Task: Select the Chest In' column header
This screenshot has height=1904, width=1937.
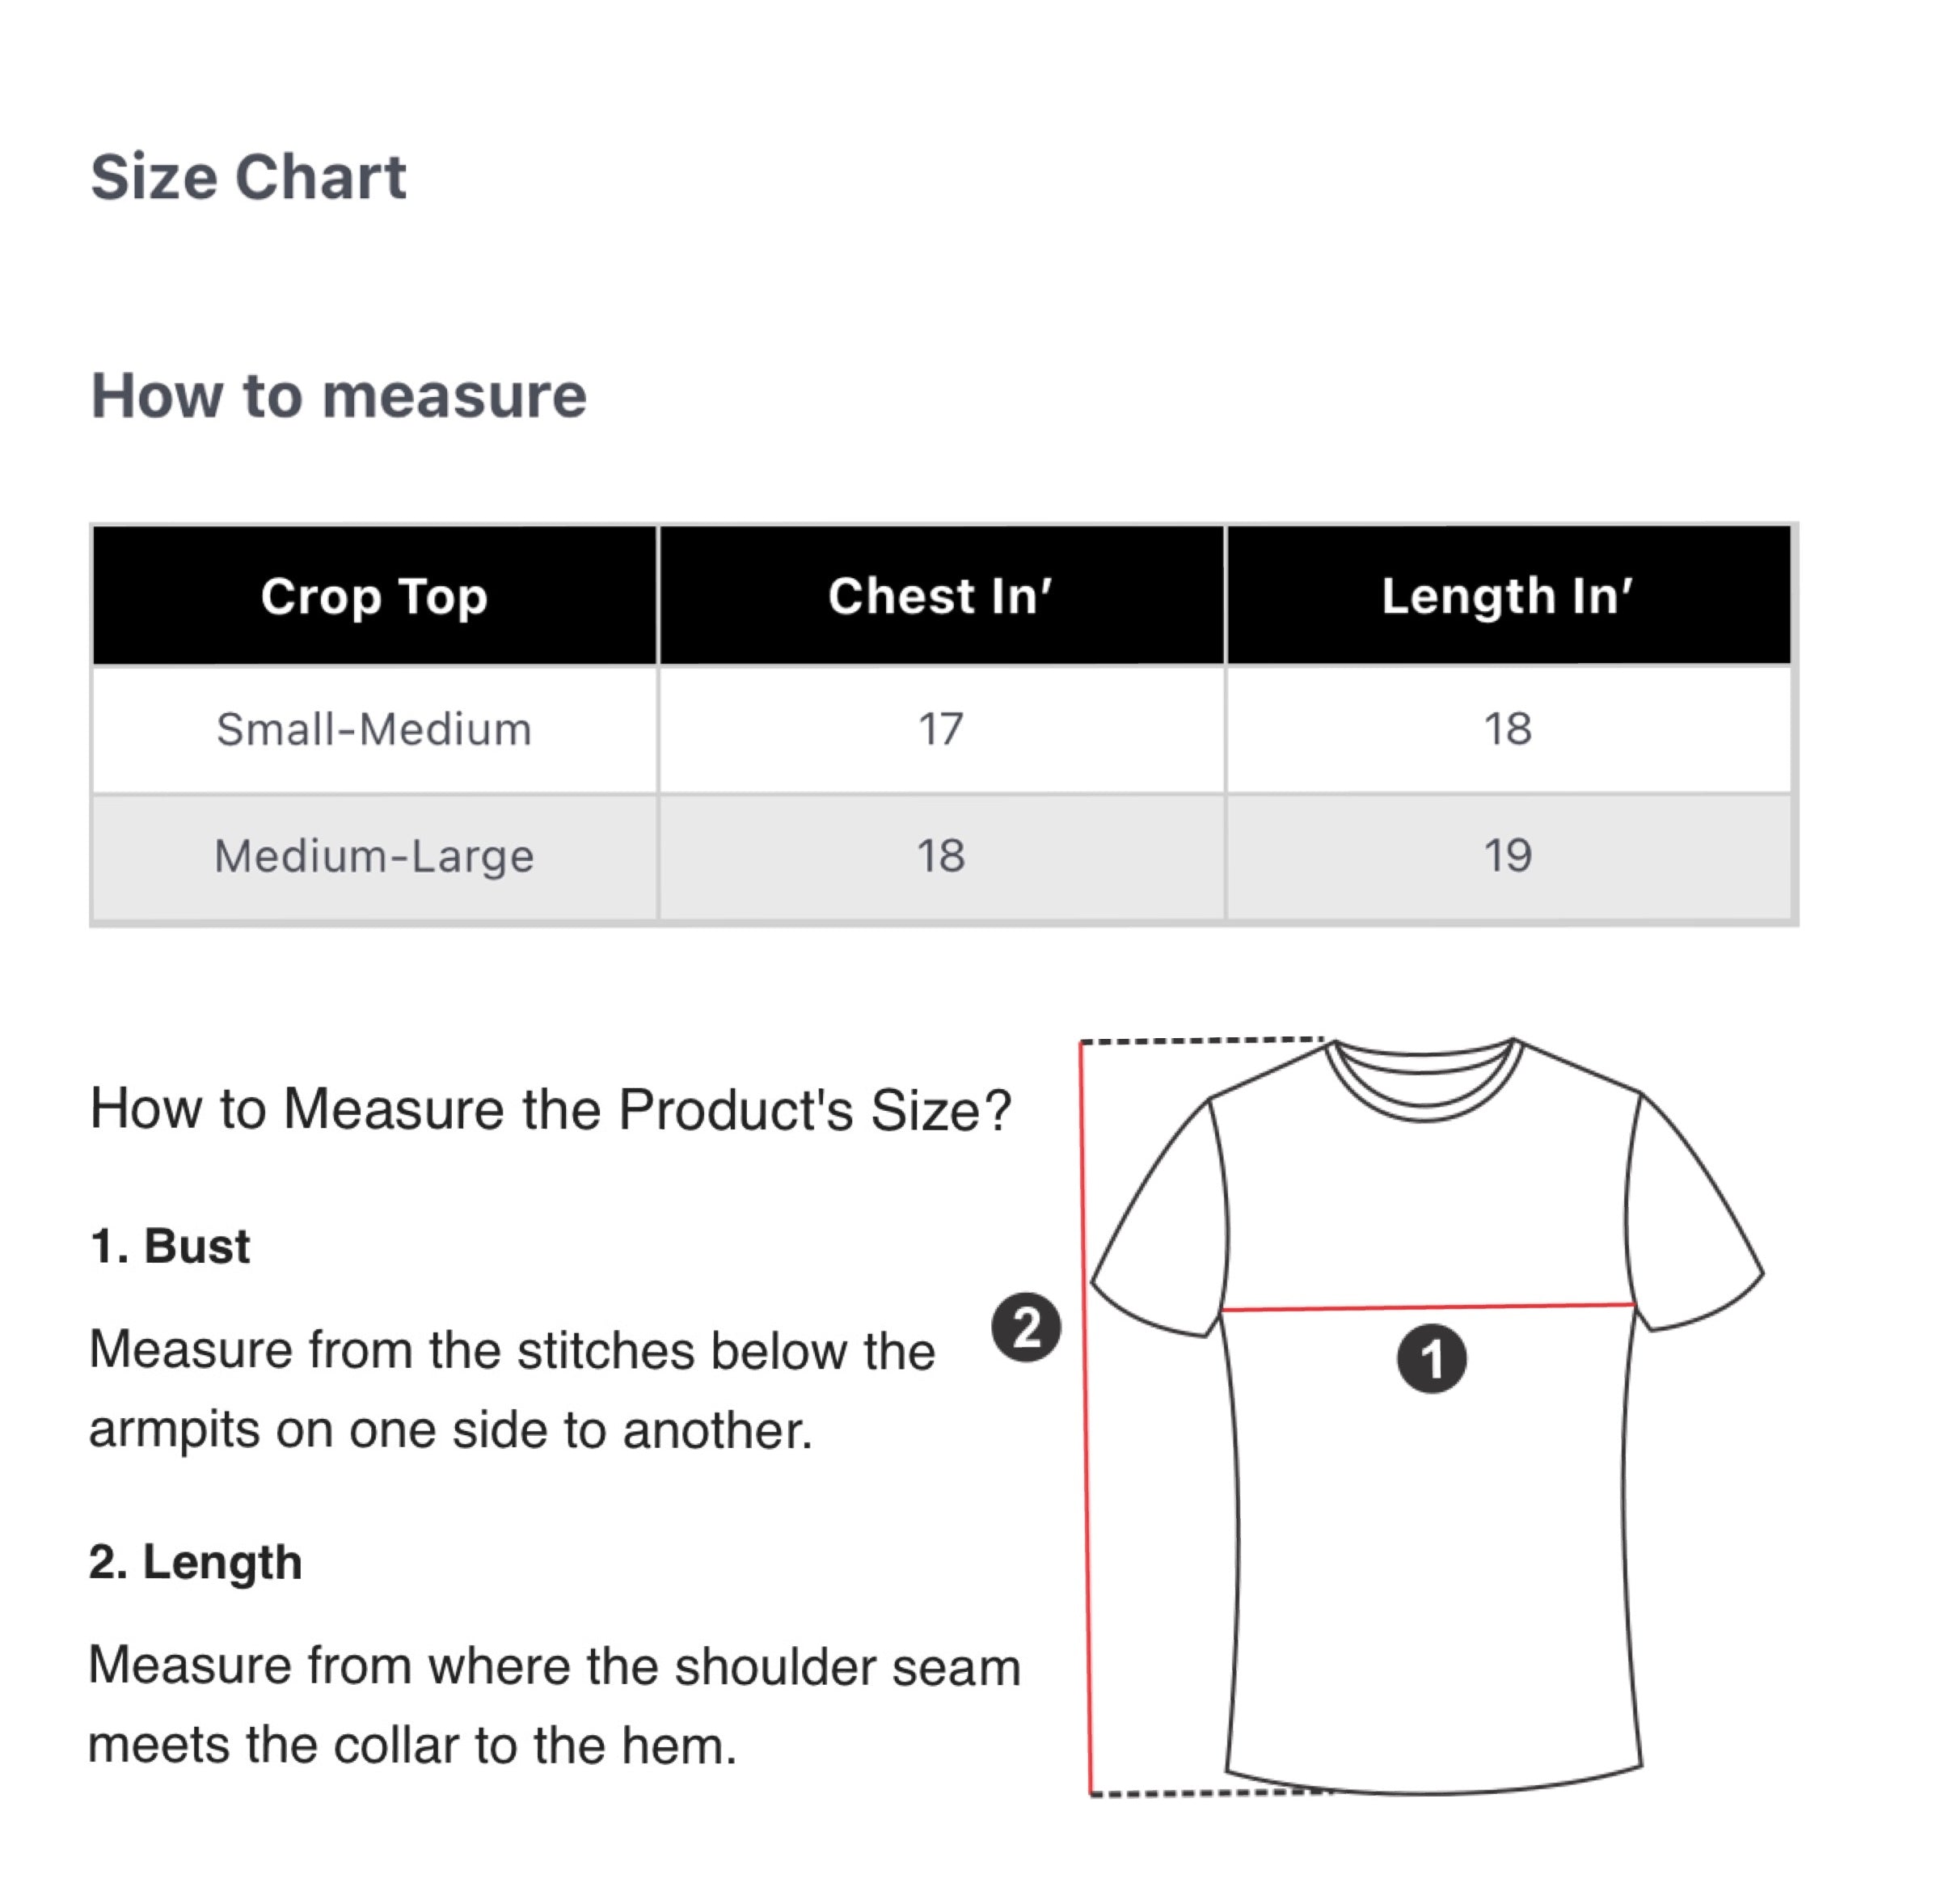Action: pyautogui.click(x=940, y=595)
